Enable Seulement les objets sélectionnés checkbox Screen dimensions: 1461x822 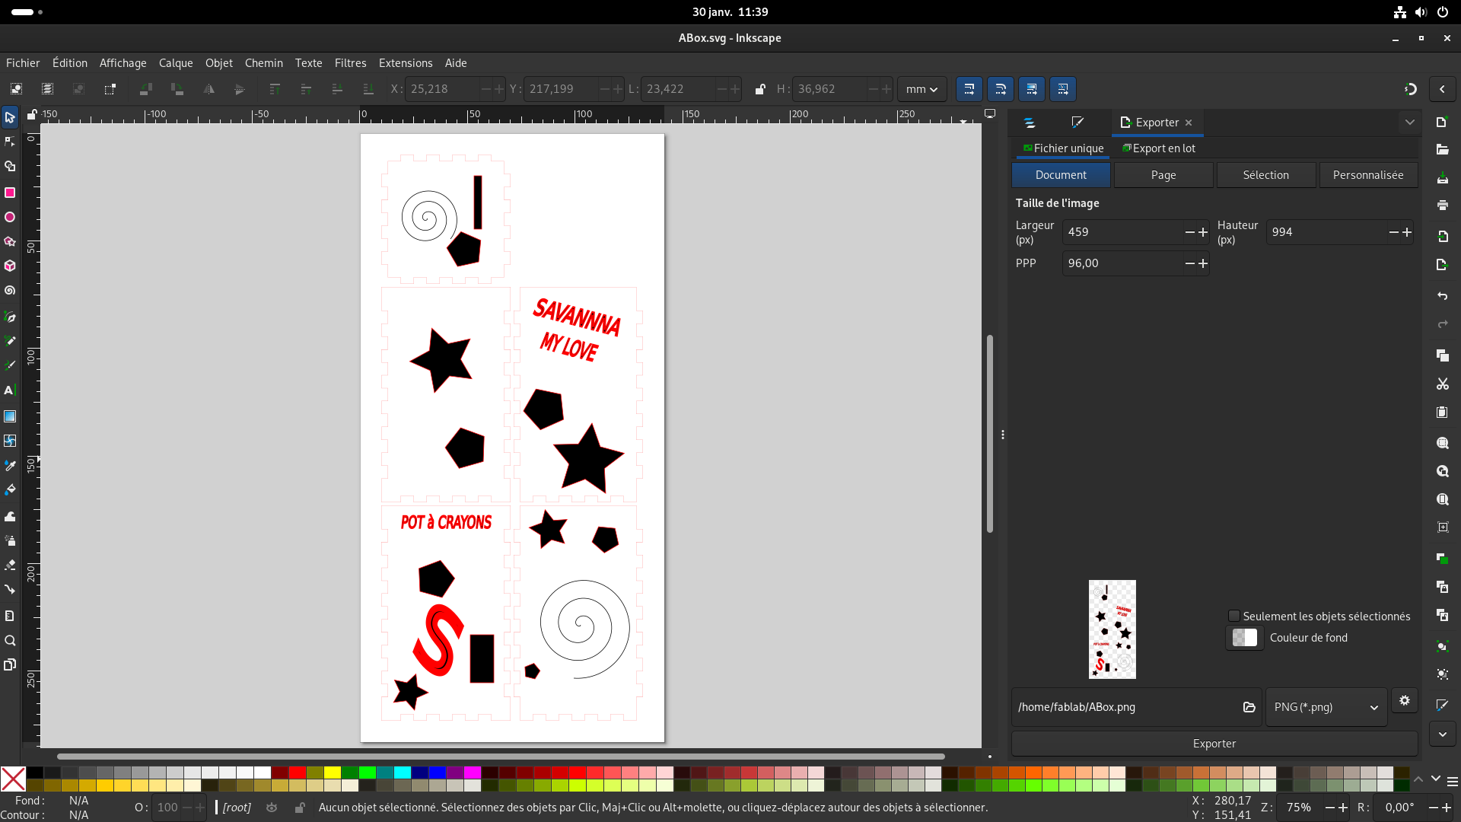tap(1234, 616)
